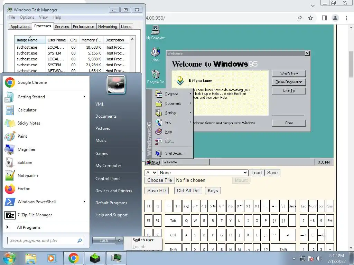The image size is (354, 265).
Task: Open the volume tray icon
Action: pos(319,258)
